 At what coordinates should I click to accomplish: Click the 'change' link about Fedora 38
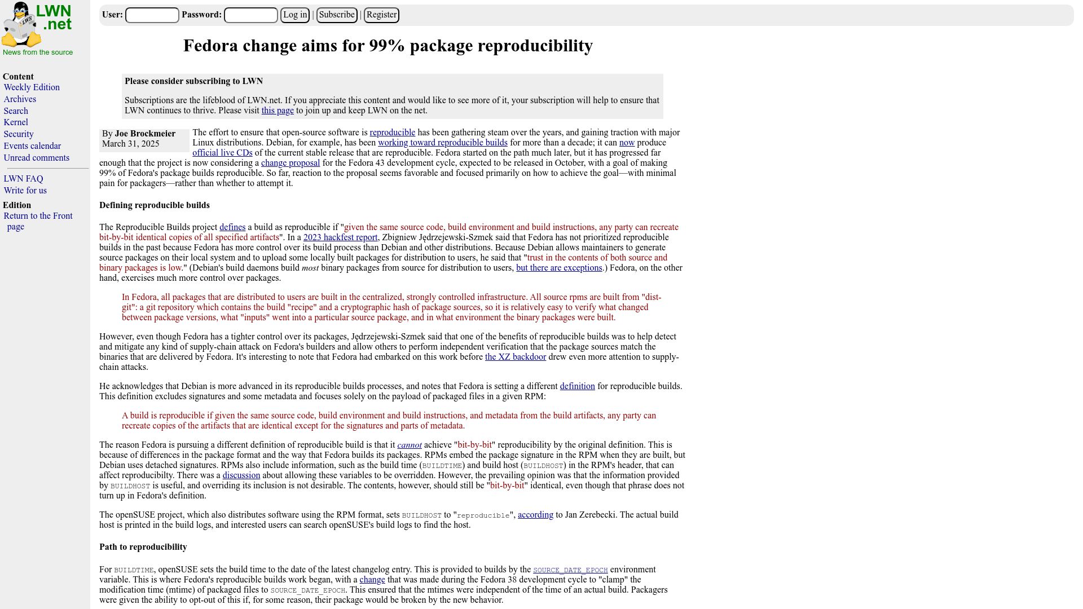click(x=372, y=580)
